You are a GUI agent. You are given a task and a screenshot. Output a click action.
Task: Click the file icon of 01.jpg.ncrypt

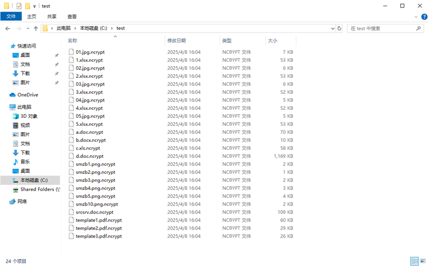click(x=71, y=52)
